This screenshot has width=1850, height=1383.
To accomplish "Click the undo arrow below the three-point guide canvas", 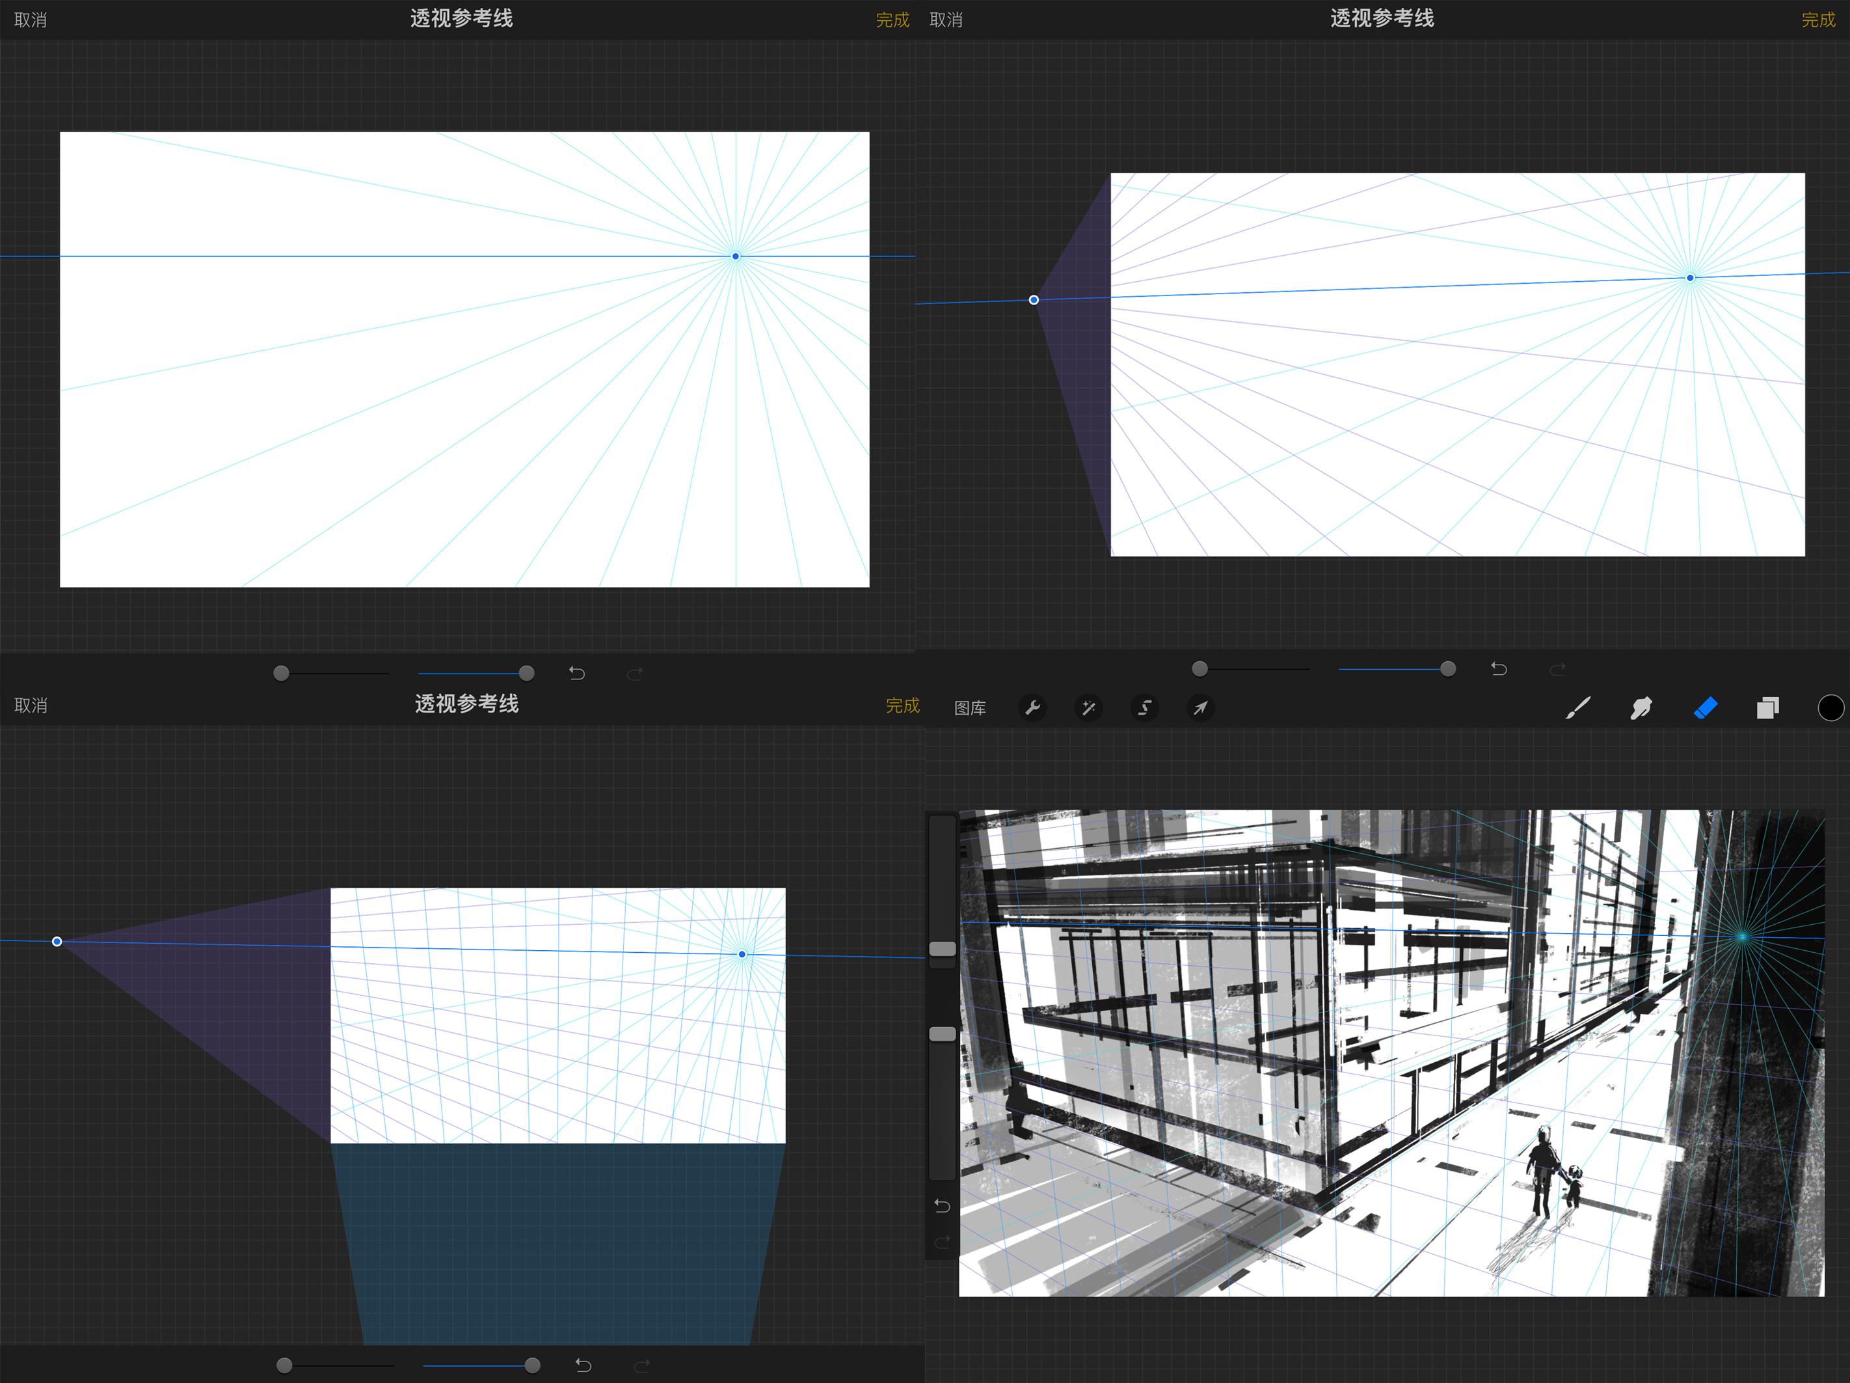I will 583,1365.
